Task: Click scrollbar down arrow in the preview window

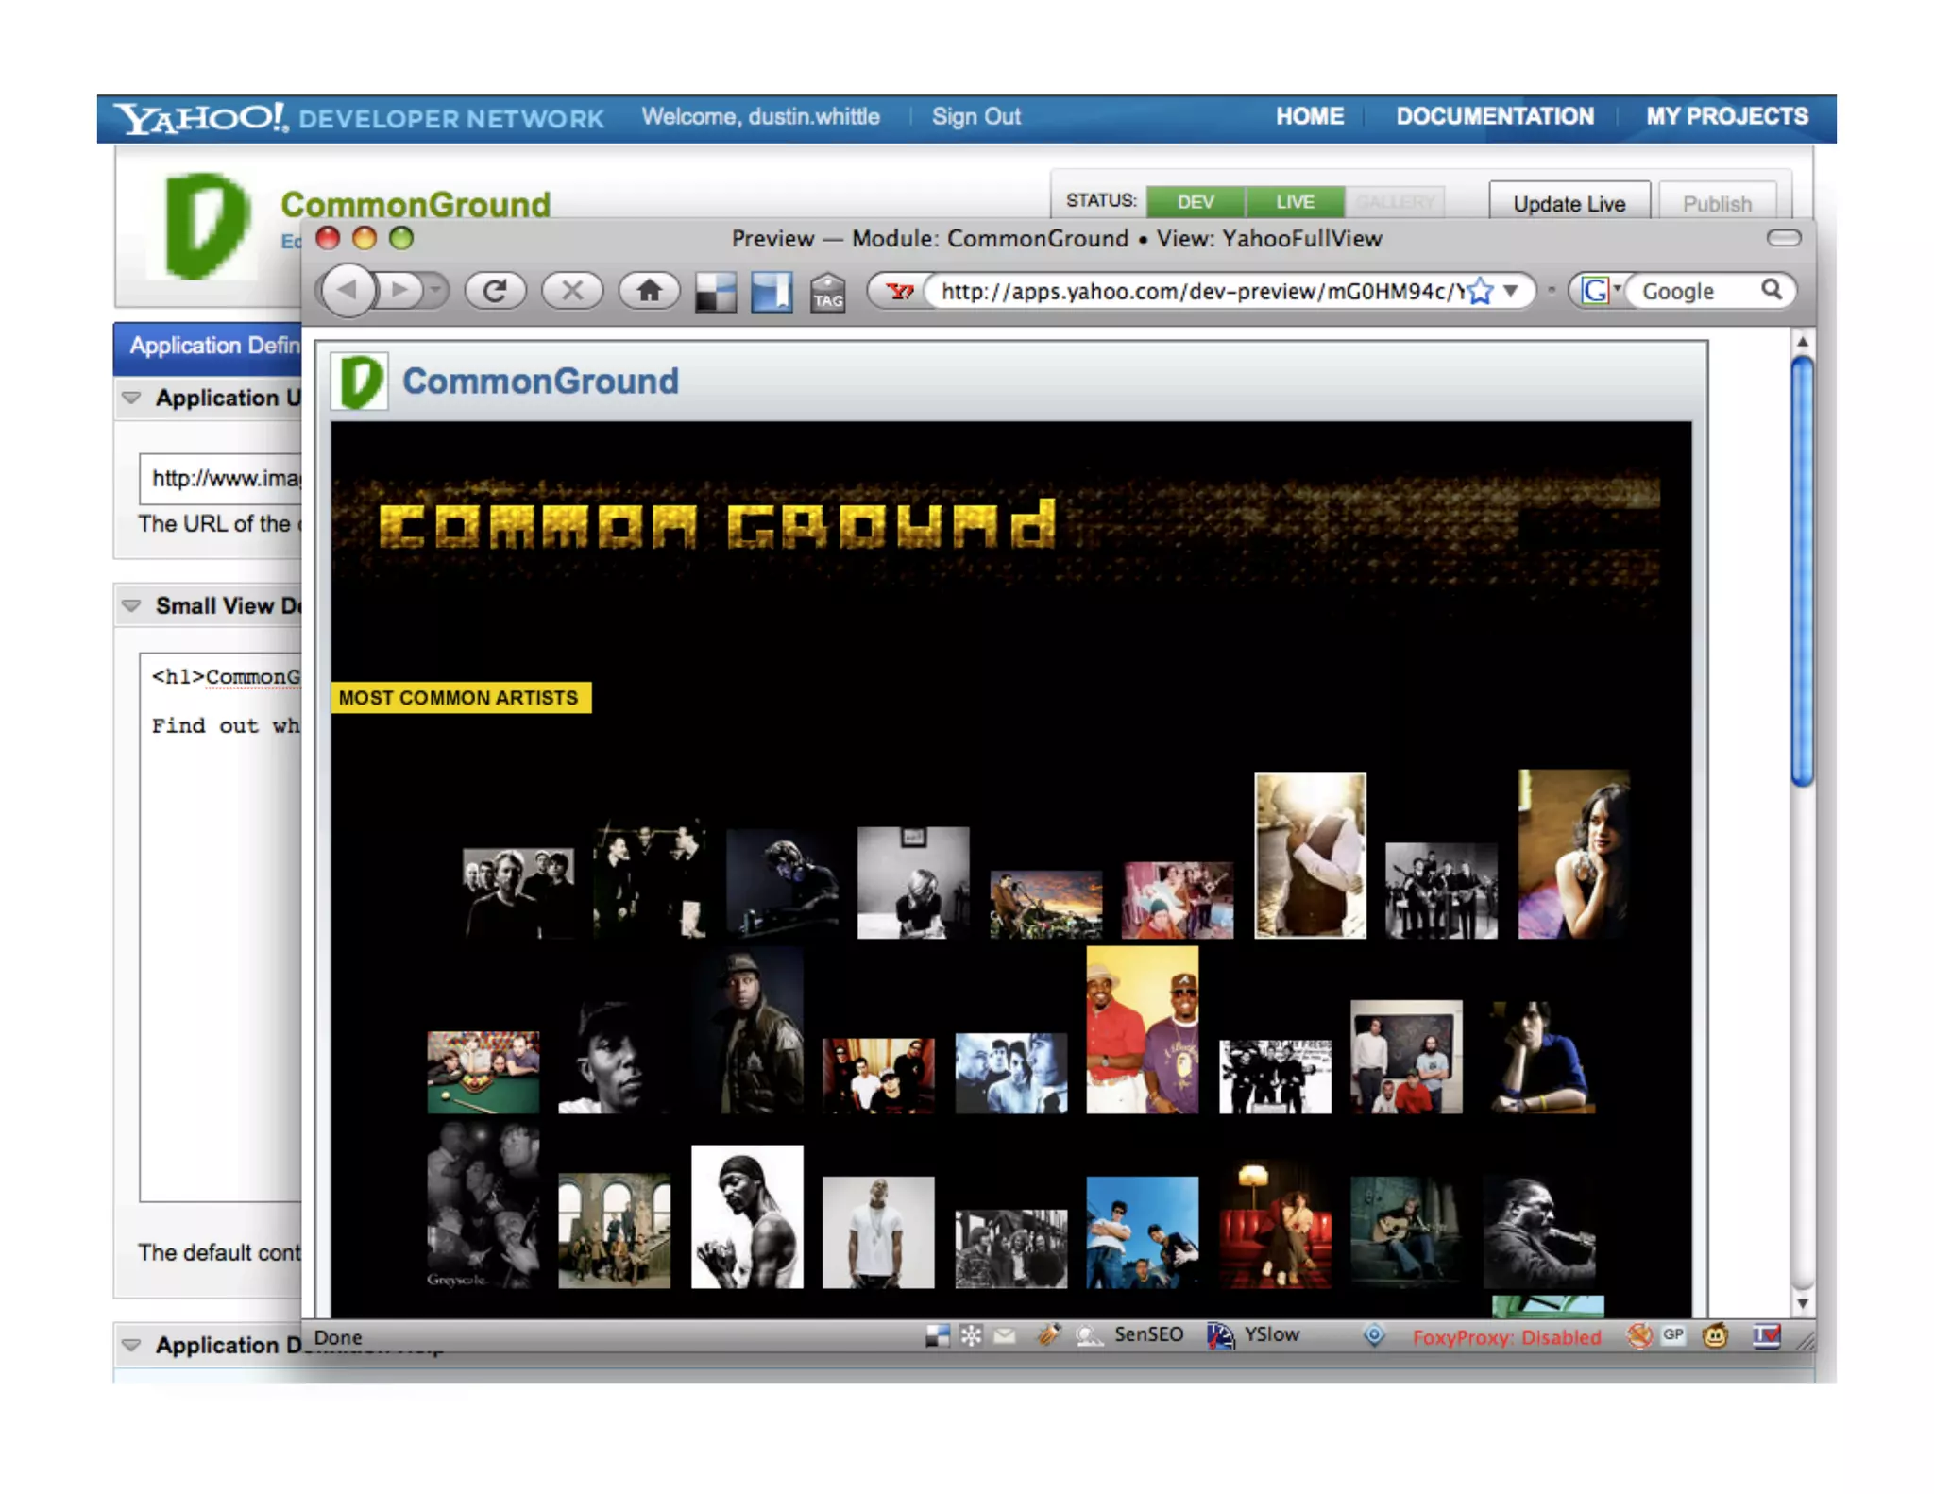Action: pos(1802,1303)
